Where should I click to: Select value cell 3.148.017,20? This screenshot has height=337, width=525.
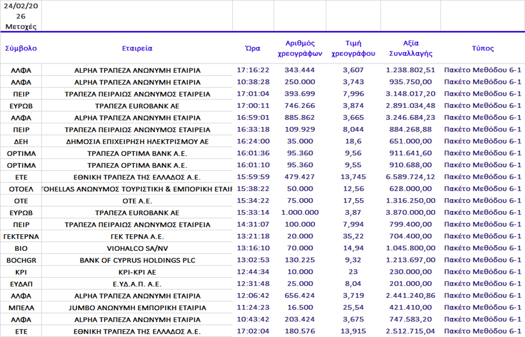(x=410, y=94)
